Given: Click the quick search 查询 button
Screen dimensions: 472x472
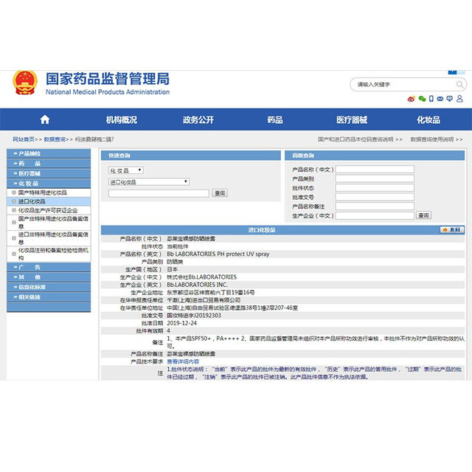Looking at the screenshot, I should click(x=220, y=193).
